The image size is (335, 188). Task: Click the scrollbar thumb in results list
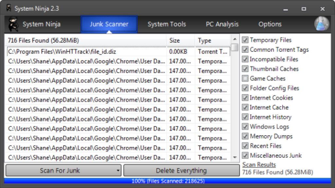tap(235, 47)
